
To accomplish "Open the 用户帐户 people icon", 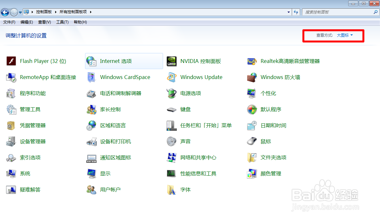I will 91,190.
